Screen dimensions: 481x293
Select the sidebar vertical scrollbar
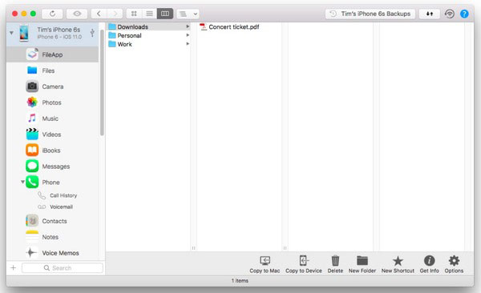tap(102, 82)
